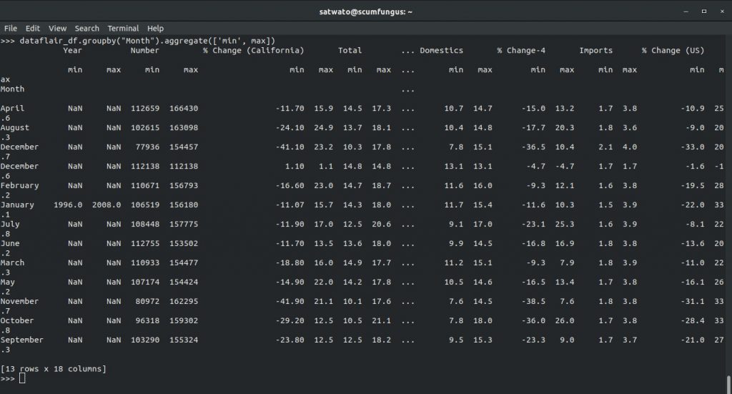
Task: Click the 'April' row label
Action: tap(12, 108)
